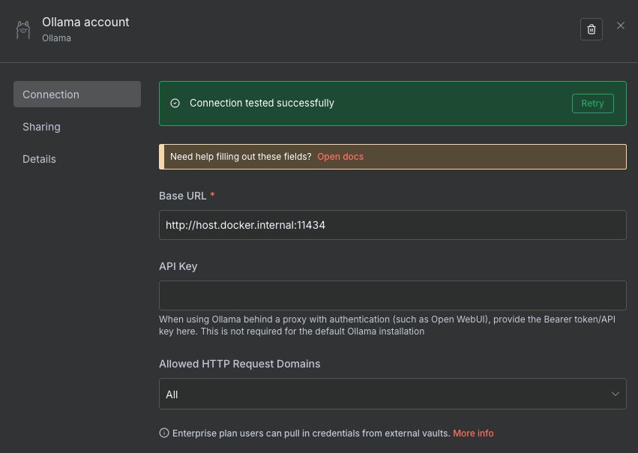
Task: Click the info icon beside Enterprise plan note
Action: coord(164,433)
